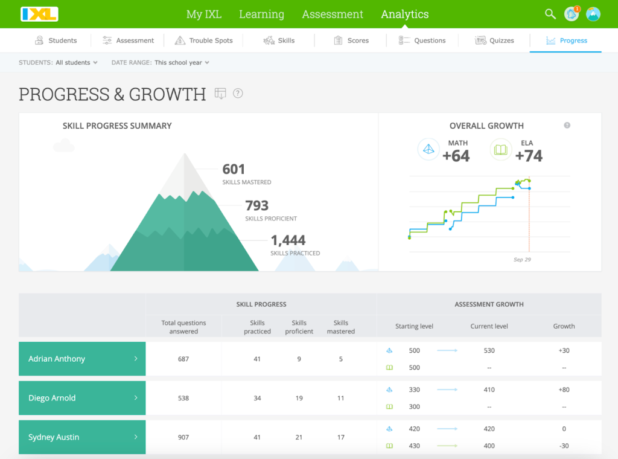Screen dimensions: 618x459
Task: Open the search magnifier icon
Action: pyautogui.click(x=550, y=14)
